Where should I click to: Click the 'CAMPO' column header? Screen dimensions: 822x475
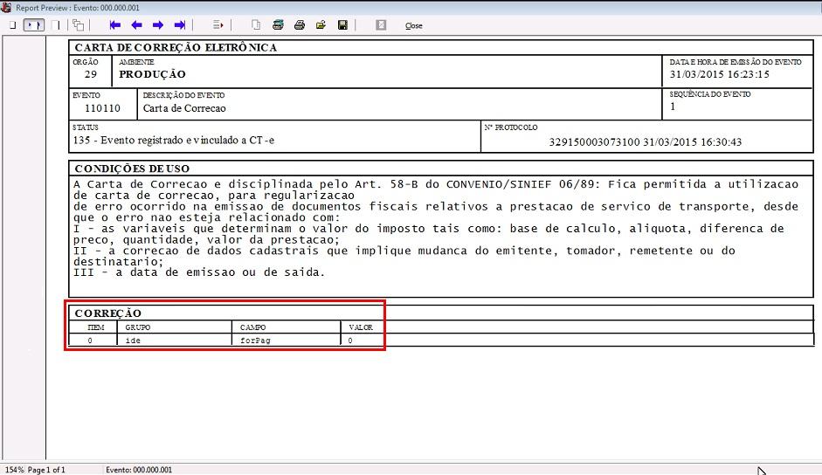[x=253, y=327]
